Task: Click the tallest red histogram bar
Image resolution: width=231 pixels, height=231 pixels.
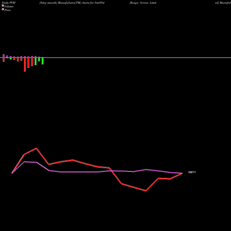Action: tap(25, 64)
